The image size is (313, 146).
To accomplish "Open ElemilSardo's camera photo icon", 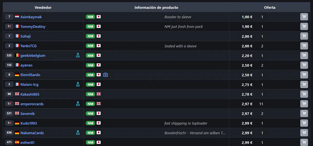I will [105, 75].
